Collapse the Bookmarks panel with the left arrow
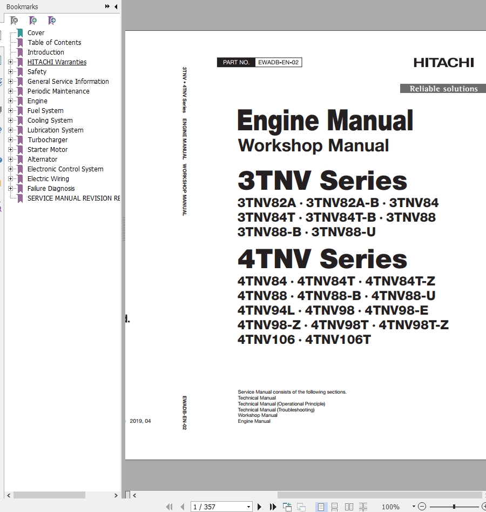 click(x=116, y=6)
